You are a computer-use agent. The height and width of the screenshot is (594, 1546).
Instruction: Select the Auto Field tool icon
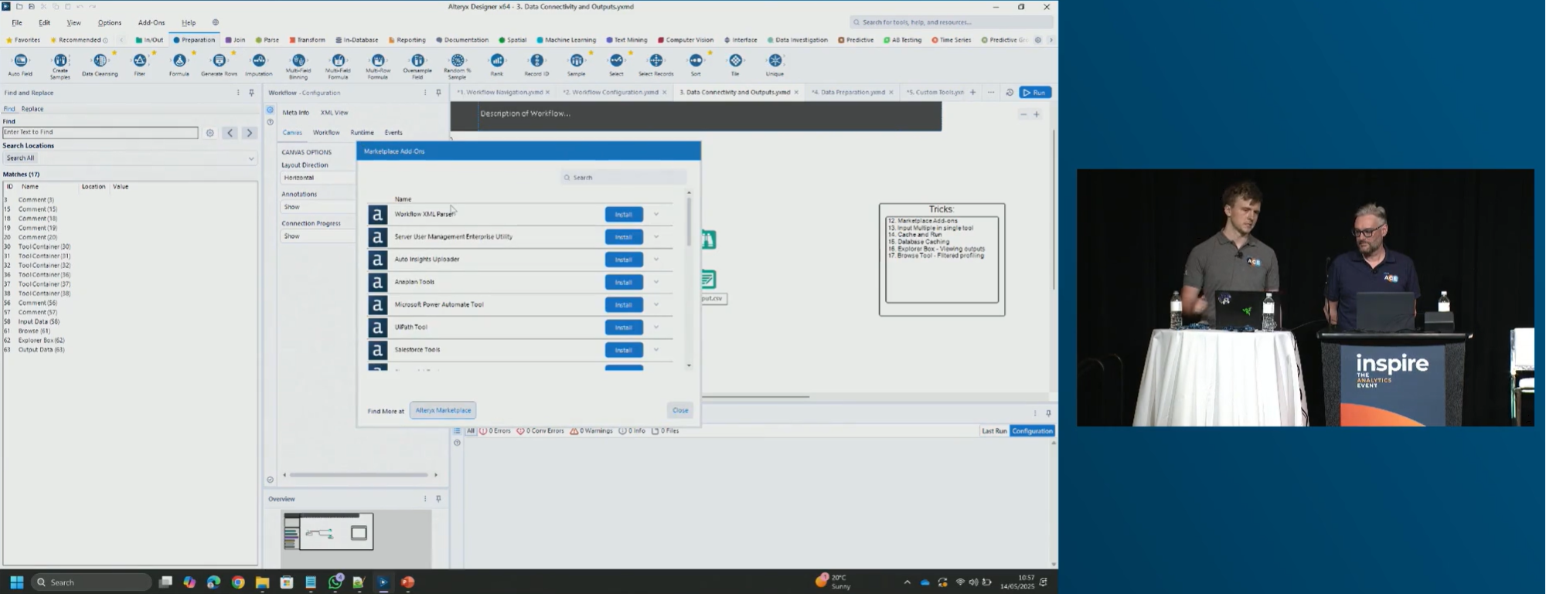(x=20, y=60)
